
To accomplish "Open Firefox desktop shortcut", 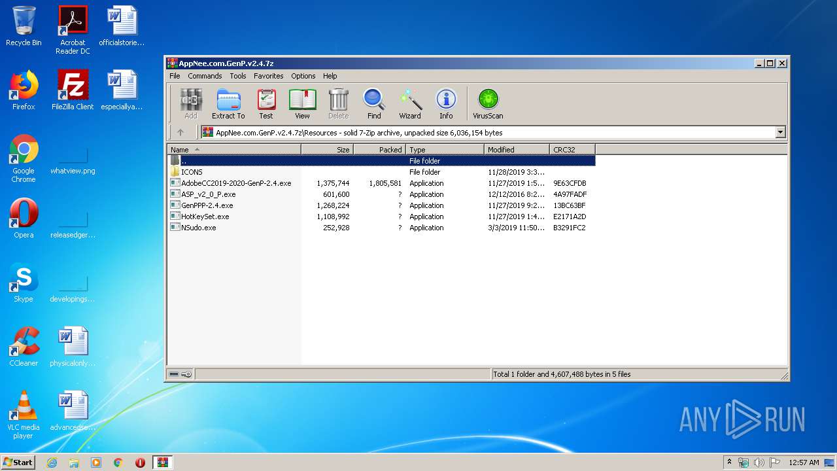I will coord(24,90).
